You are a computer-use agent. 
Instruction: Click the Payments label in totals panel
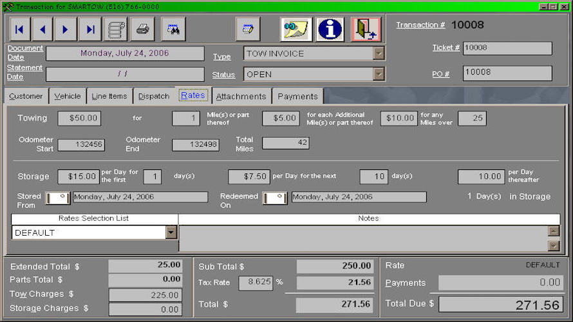(406, 283)
